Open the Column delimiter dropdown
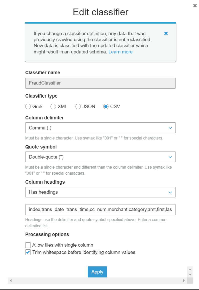This screenshot has height=290, width=199. coord(100,128)
